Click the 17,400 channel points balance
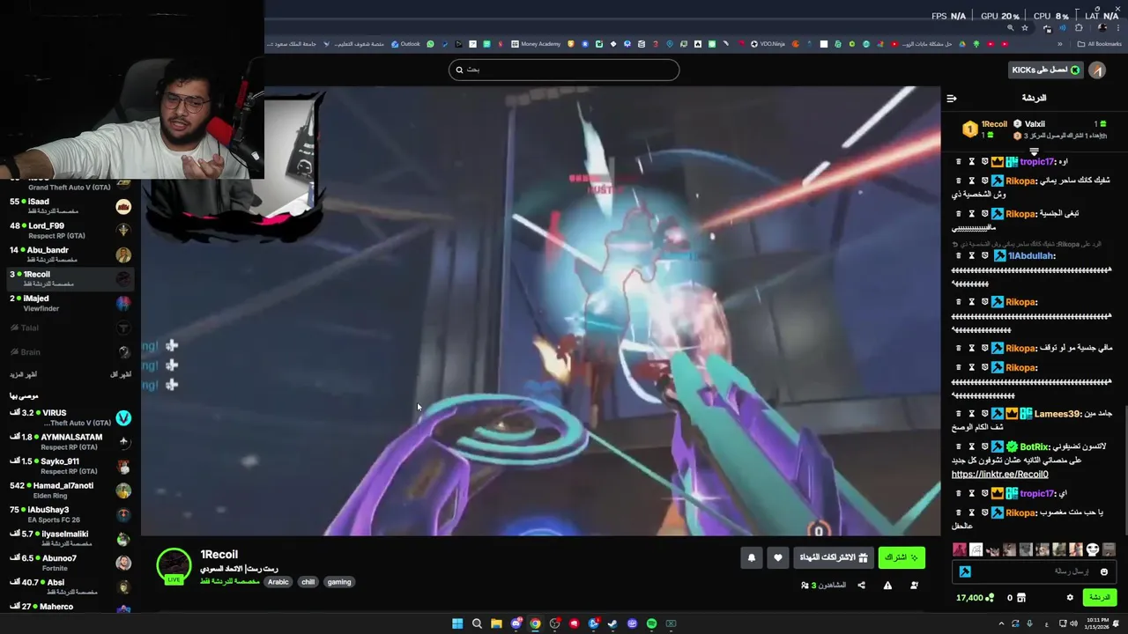The width and height of the screenshot is (1128, 634). coord(975,598)
